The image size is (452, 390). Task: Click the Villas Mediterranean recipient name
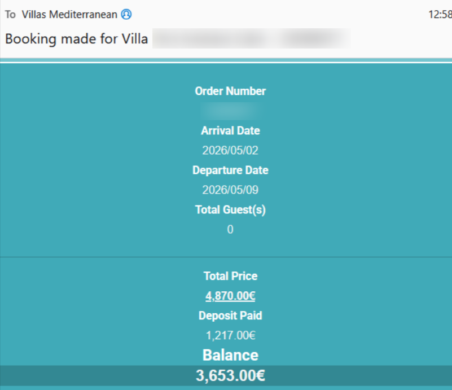coord(69,15)
